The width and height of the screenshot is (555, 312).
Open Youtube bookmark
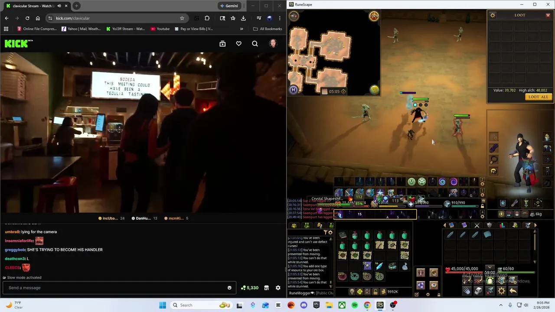coord(160,29)
